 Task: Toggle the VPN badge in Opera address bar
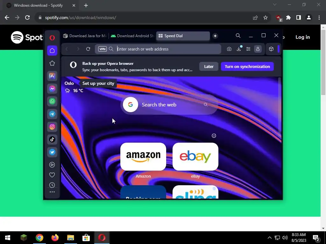click(x=103, y=49)
